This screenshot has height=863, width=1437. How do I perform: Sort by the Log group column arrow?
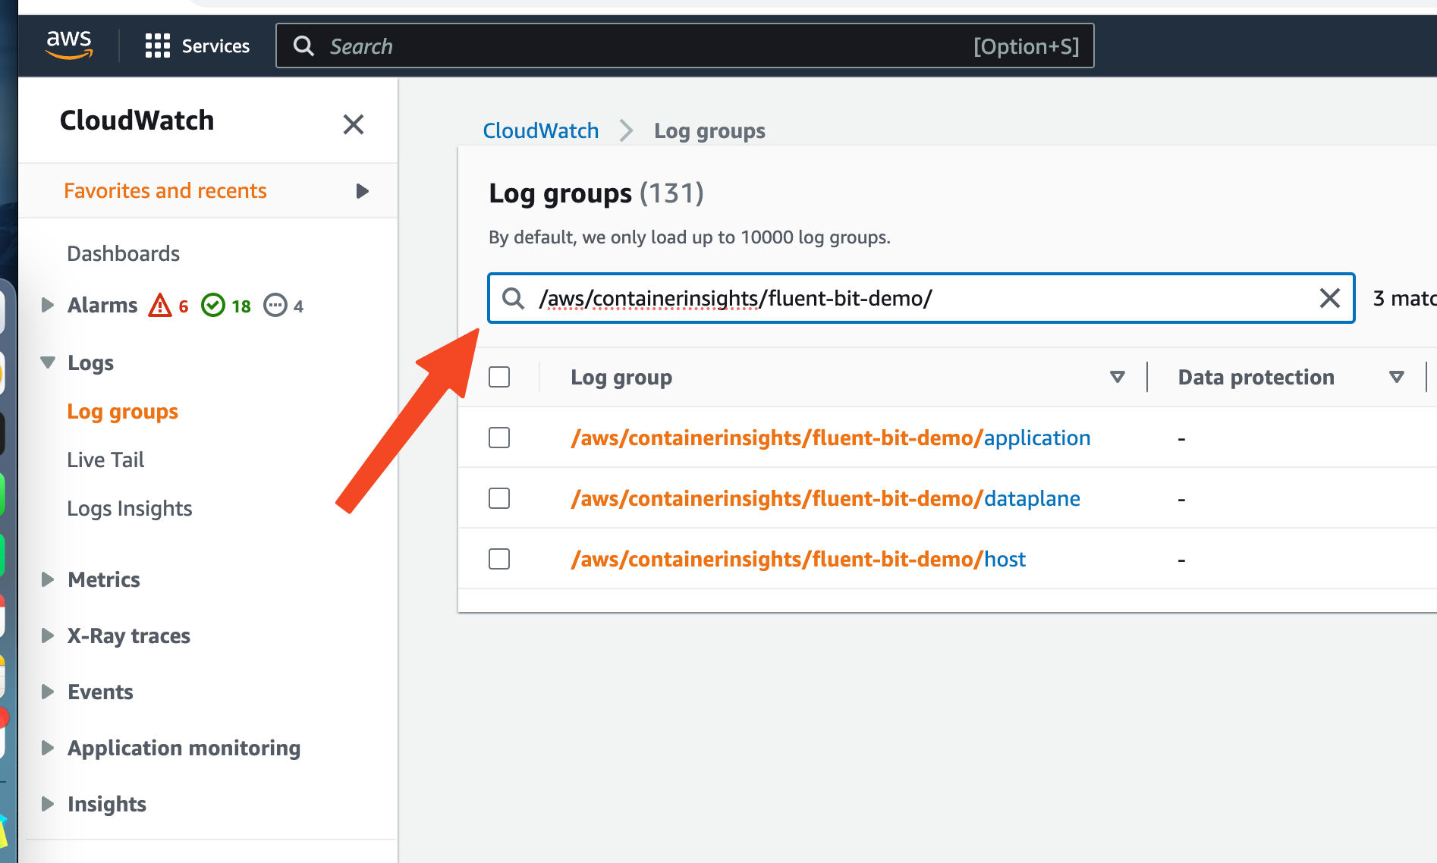click(x=1117, y=377)
